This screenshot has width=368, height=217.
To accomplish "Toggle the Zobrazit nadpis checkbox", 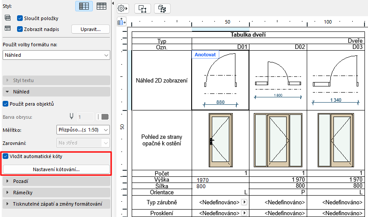I will click(x=20, y=29).
